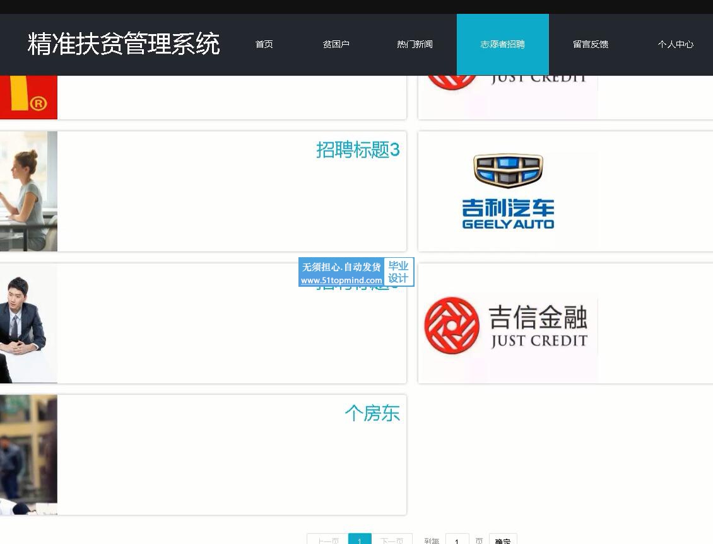Select page 1 in the pagination
713x544 pixels.
pyautogui.click(x=360, y=540)
